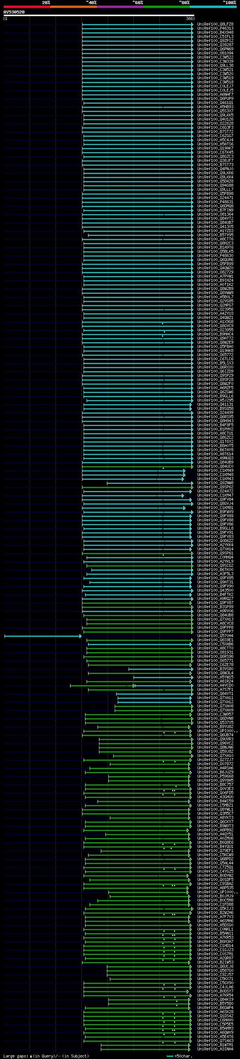Select label UniRef100_Q43500
The height and width of the screenshot is (1059, 240).
215,590
